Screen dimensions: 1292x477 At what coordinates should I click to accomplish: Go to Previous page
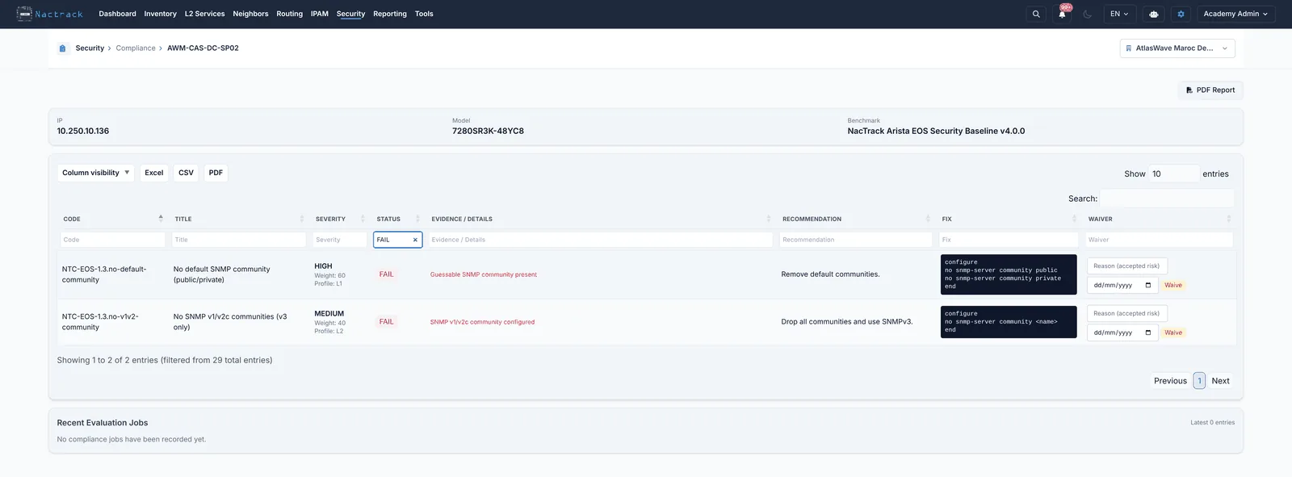1170,381
